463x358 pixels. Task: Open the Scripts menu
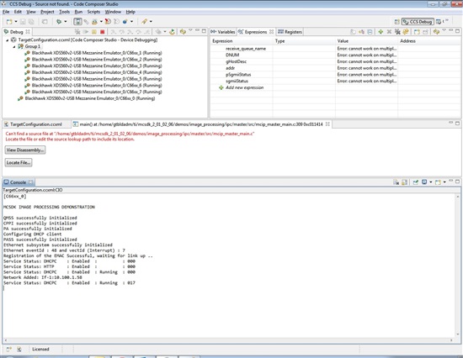[93, 12]
